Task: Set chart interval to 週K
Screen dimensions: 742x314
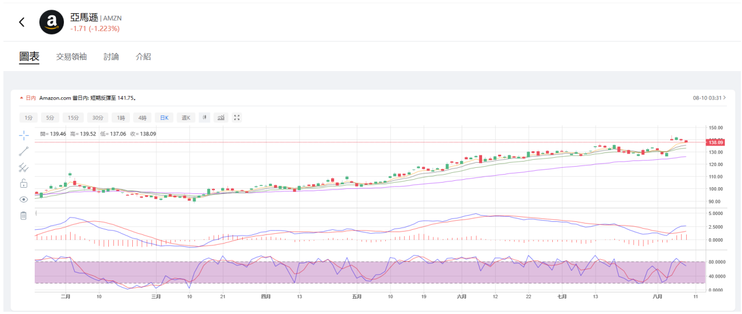Action: [186, 118]
